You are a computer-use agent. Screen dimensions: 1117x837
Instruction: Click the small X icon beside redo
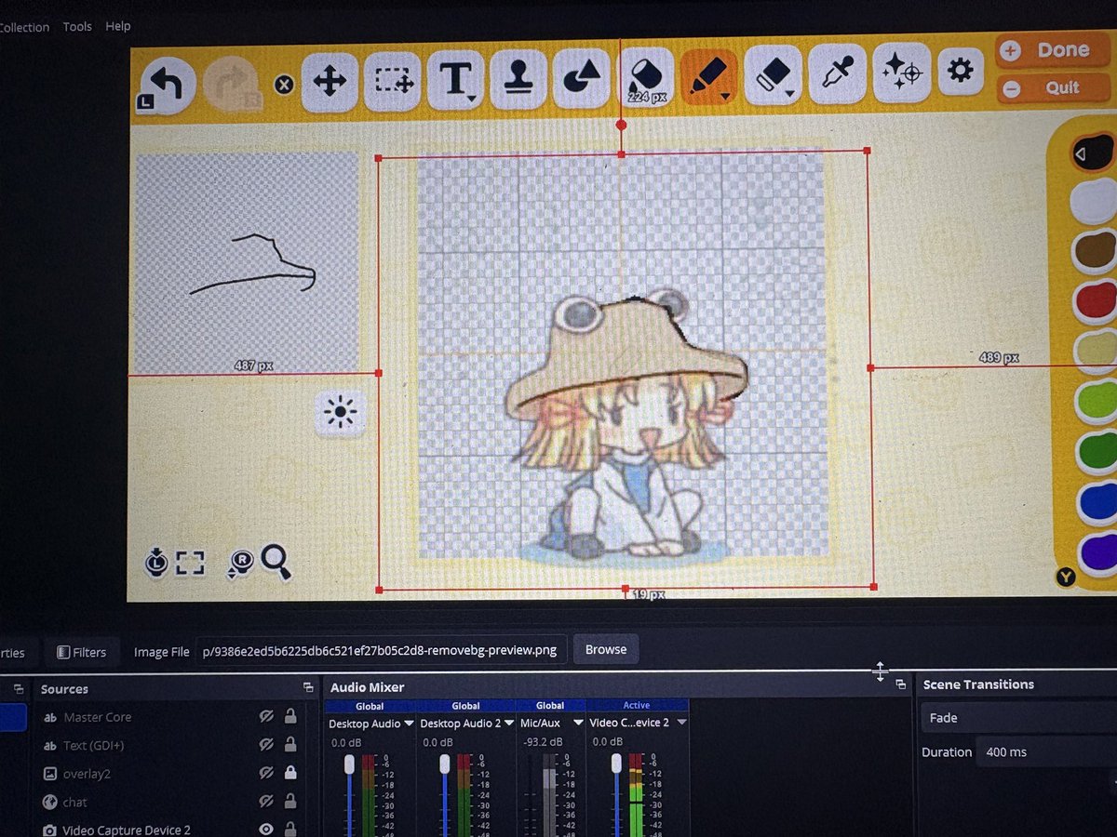pyautogui.click(x=284, y=85)
